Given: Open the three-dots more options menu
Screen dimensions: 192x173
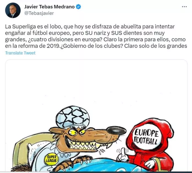Looking at the screenshot, I should (184, 7).
